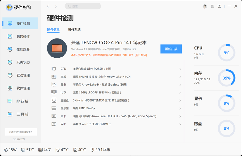Click the 硬件狗狗 dog logo
242x156 pixels.
click(9, 7)
